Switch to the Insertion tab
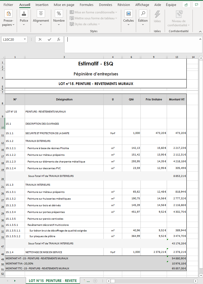This screenshot has height=284, width=203. click(x=42, y=5)
